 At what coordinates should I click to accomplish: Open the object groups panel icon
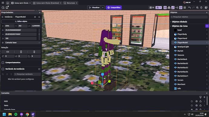pyautogui.click(x=169, y=8)
